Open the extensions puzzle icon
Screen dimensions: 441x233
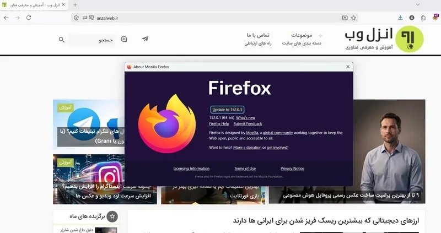point(423,18)
